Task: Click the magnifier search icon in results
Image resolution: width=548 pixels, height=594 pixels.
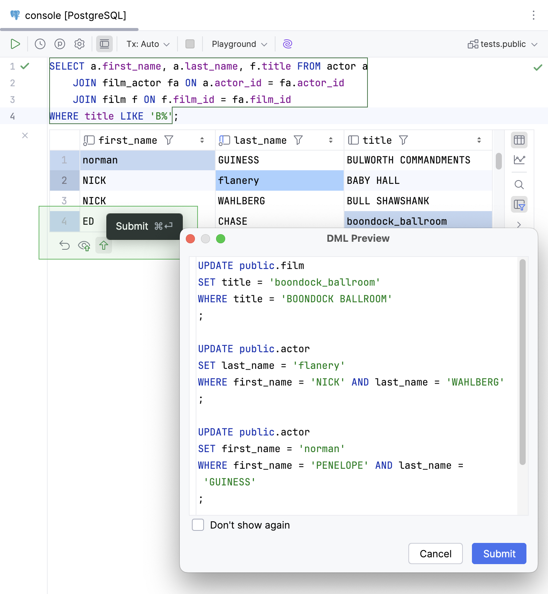Action: 519,185
